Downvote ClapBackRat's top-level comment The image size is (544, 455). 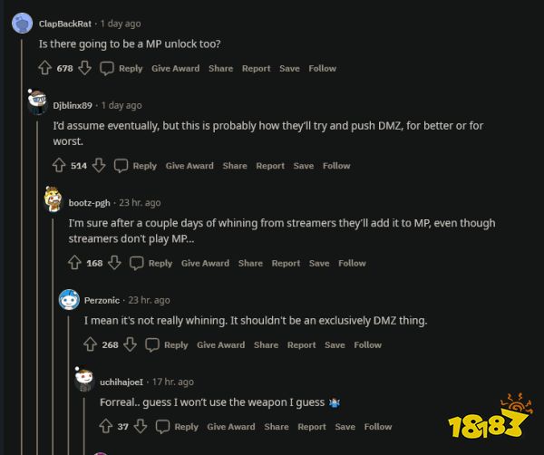point(84,68)
